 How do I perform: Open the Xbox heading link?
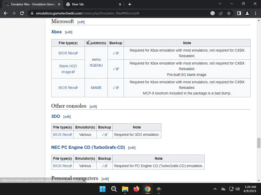[x=56, y=32]
